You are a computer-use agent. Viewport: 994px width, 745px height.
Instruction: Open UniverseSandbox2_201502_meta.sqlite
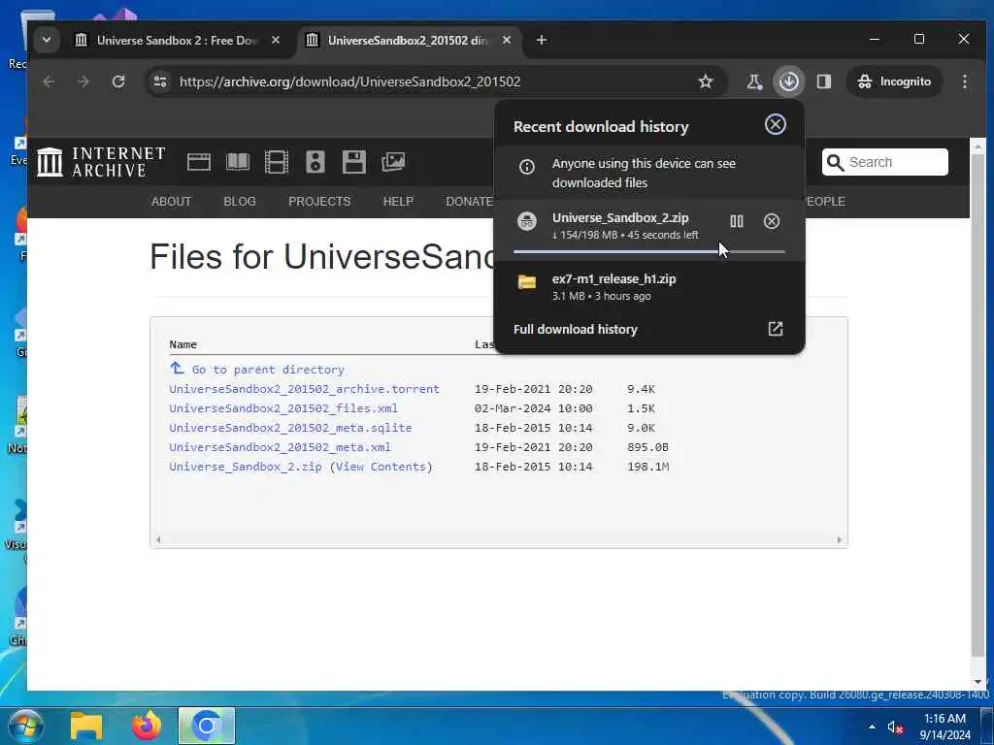click(290, 428)
